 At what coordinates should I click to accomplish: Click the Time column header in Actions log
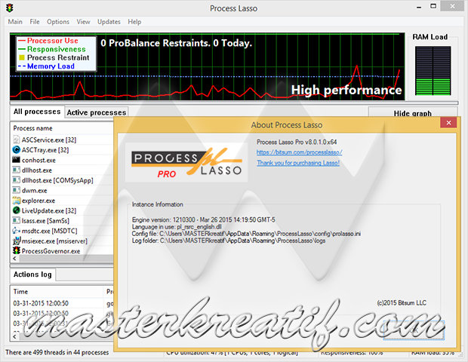click(57, 292)
